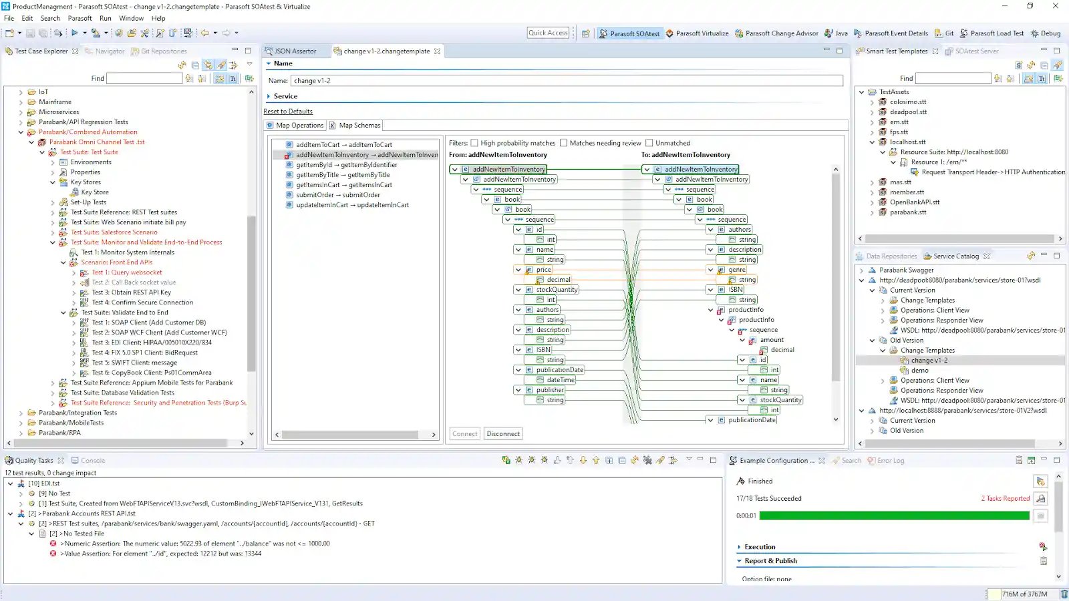Click the green test progress bar

[894, 516]
